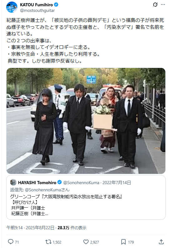170x248 pixels.
Task: Open the @SonohennoKuma handle in quoted tweet
Action: tap(81, 183)
